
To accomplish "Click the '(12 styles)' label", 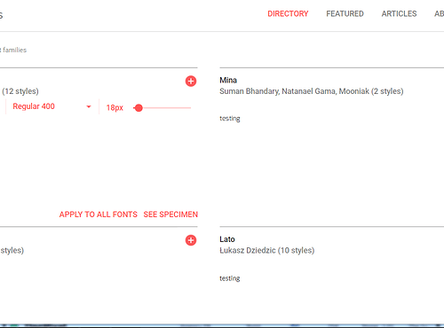I will point(20,91).
